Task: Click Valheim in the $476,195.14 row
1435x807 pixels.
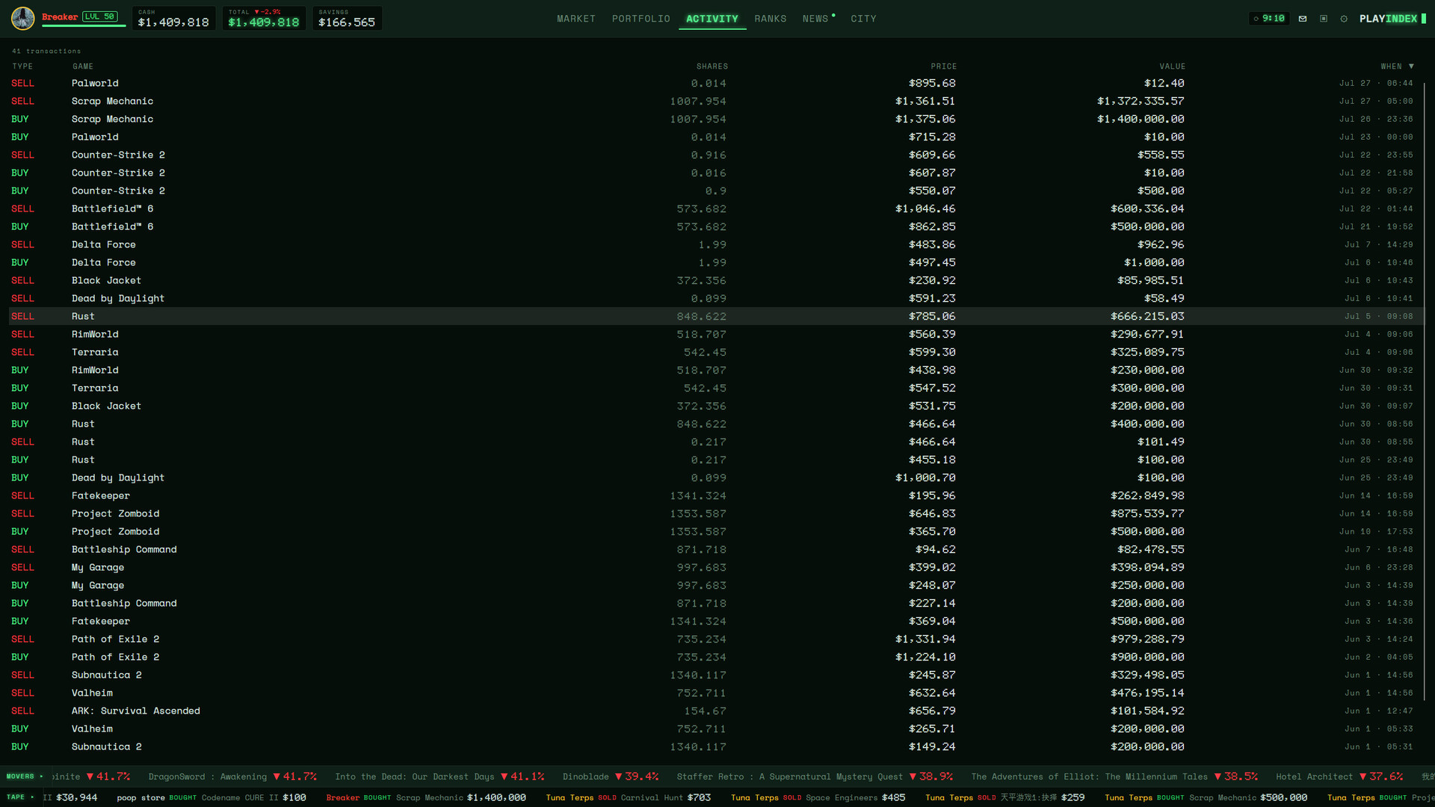Action: click(x=92, y=693)
